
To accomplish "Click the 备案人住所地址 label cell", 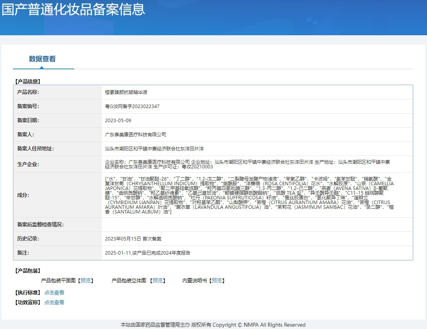I will [x=58, y=149].
